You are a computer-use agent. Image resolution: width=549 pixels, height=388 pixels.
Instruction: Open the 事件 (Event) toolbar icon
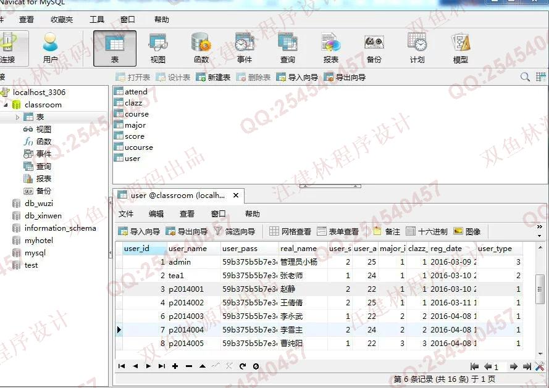coord(245,48)
